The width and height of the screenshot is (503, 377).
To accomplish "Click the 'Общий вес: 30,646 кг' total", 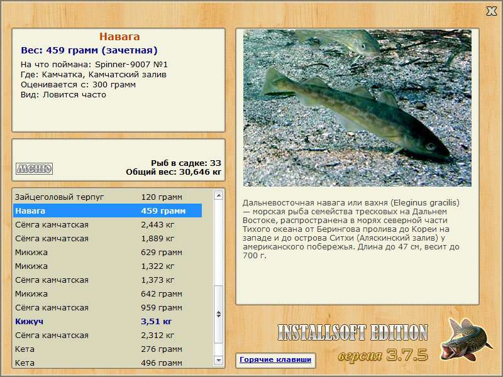I will [x=174, y=172].
